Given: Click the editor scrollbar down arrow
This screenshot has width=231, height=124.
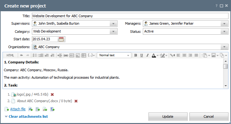Looking at the screenshot, I should tap(226, 86).
